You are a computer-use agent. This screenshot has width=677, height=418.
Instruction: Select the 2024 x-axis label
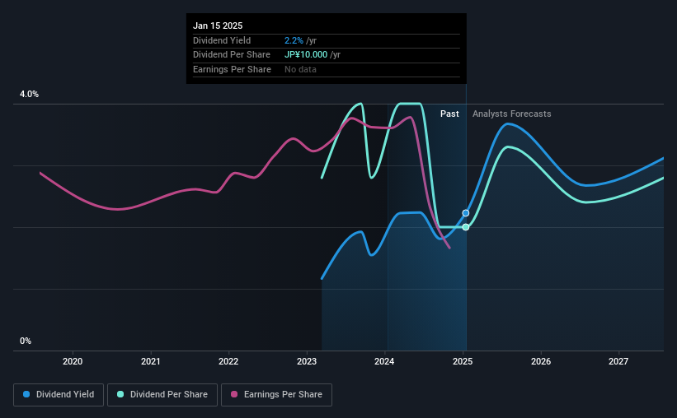pos(384,361)
